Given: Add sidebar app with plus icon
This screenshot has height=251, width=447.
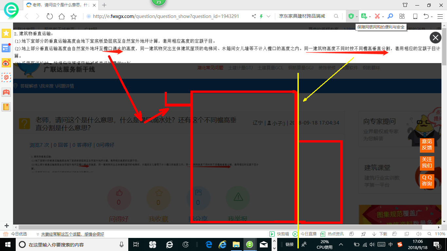Looking at the screenshot, I should point(6,226).
